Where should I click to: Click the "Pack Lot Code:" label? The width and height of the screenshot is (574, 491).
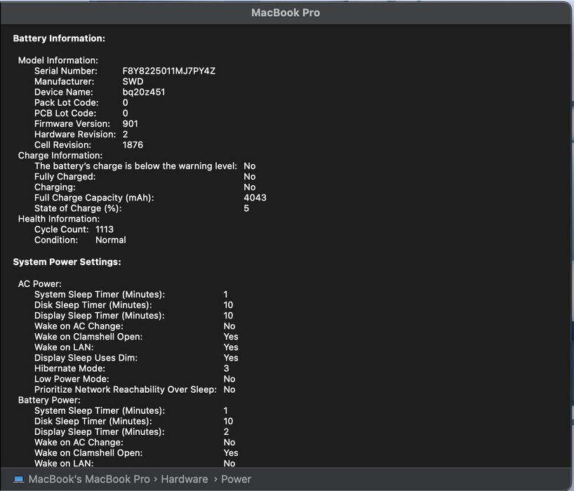click(66, 103)
